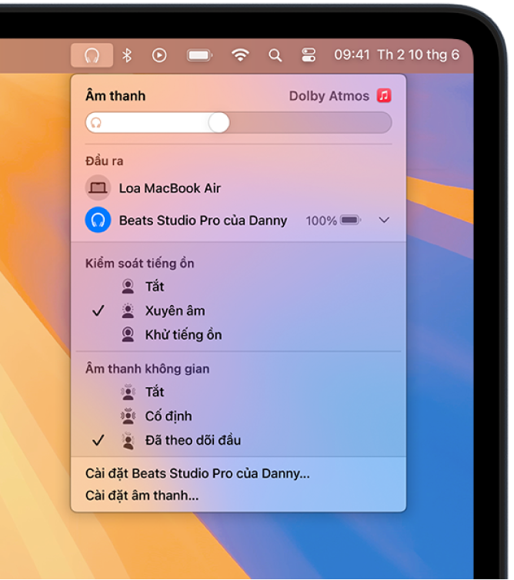Screen dimensions: 514x580
Task: Open the headphones Sound menu bar icon
Action: point(92,55)
